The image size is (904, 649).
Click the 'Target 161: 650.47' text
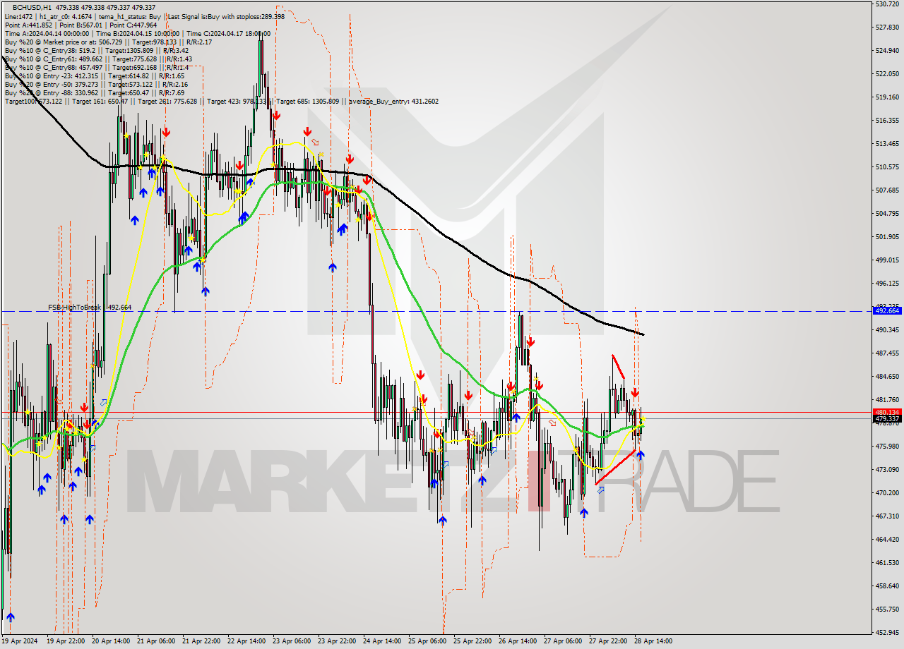click(x=100, y=101)
